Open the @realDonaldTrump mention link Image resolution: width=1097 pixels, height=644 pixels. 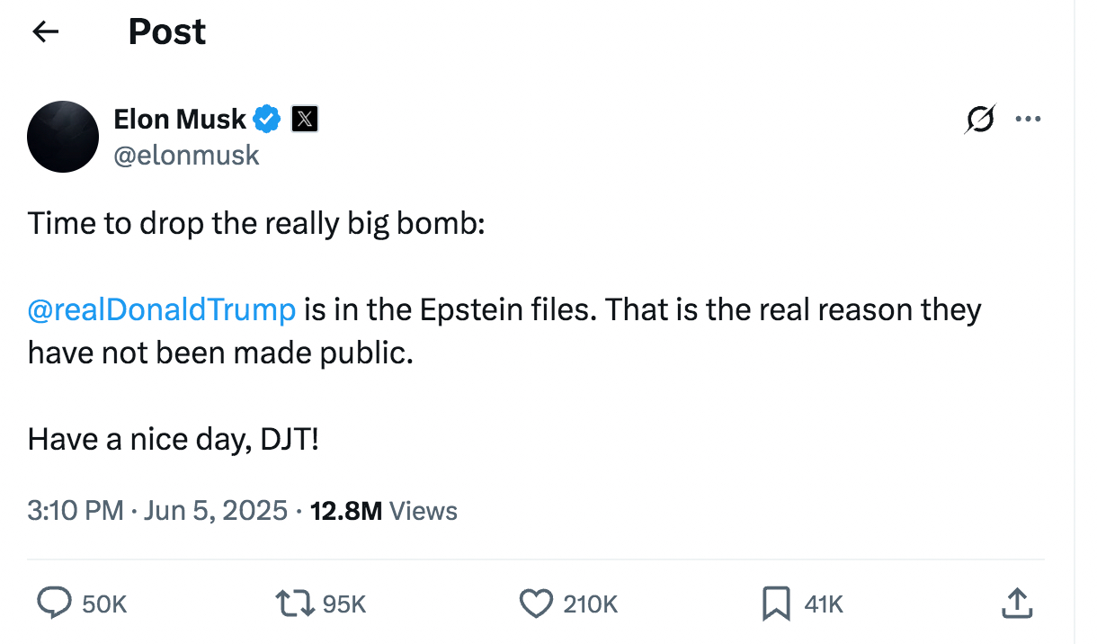[162, 309]
